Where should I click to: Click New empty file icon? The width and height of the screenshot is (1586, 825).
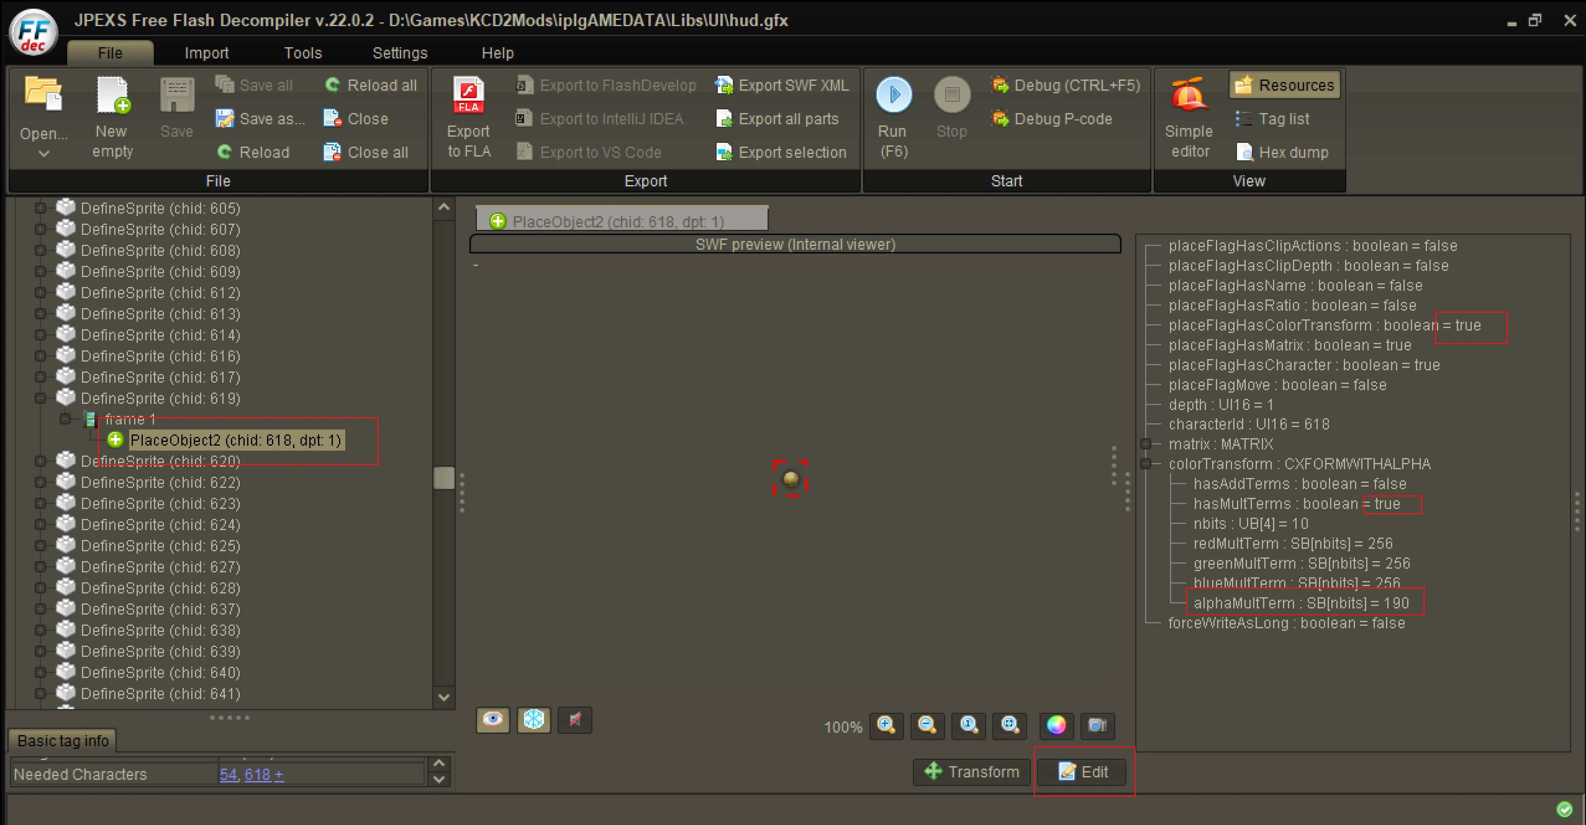[x=113, y=96]
